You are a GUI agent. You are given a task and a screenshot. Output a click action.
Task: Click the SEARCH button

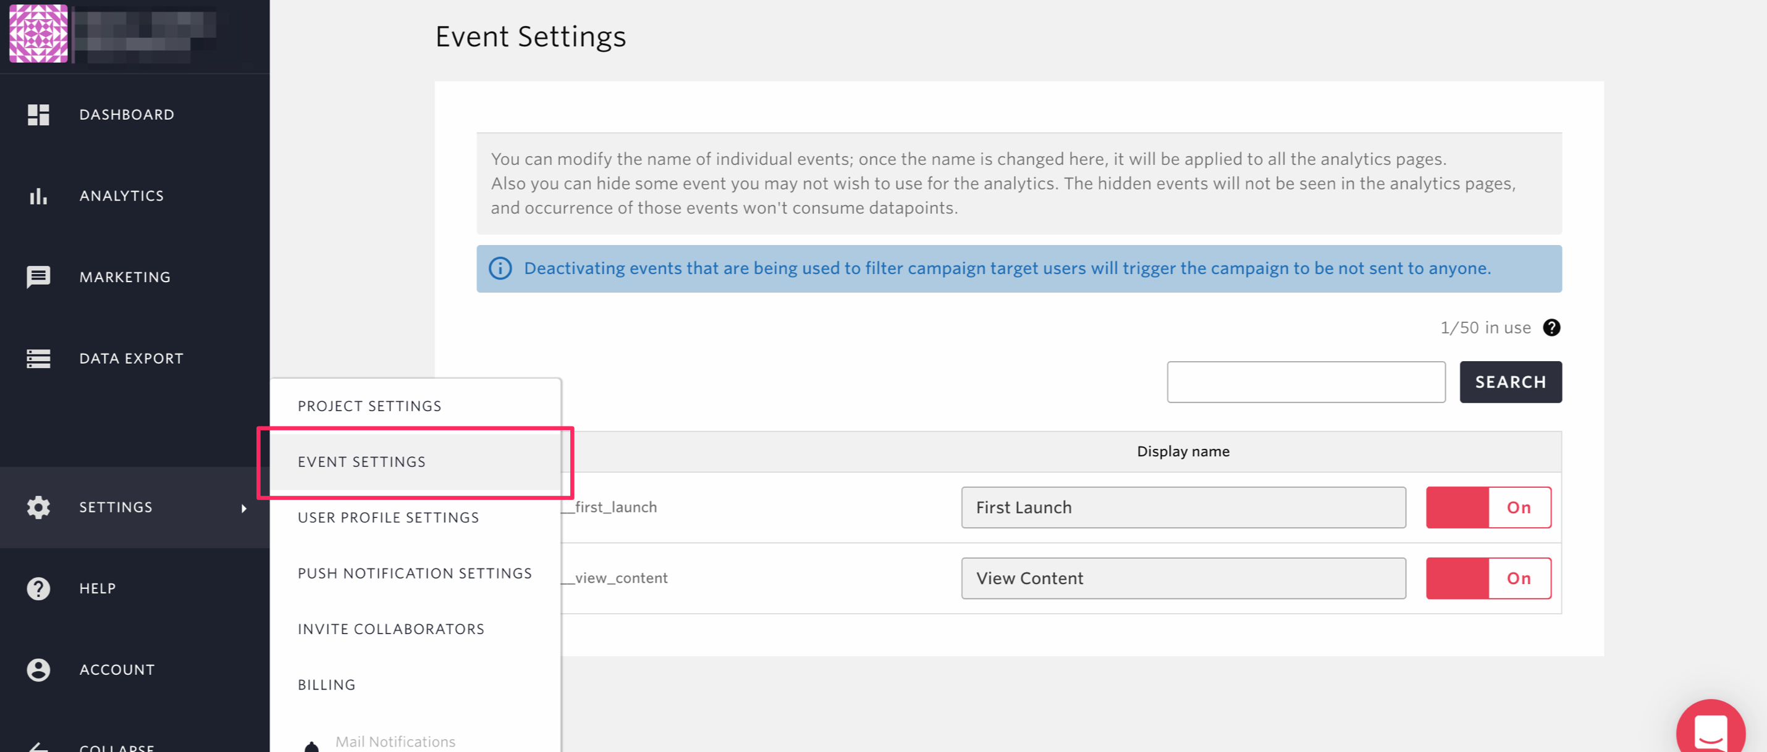coord(1511,382)
